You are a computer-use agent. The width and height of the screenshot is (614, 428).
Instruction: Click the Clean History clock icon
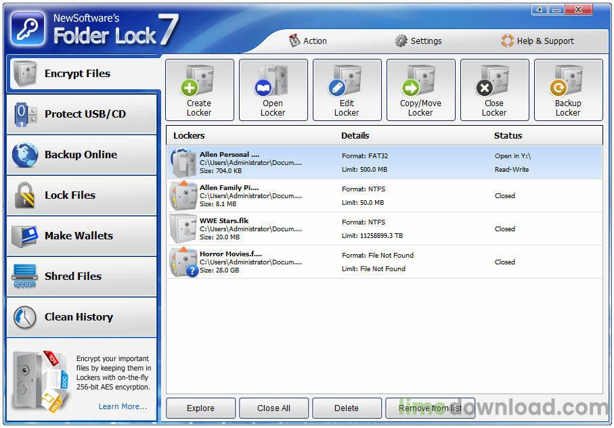(x=24, y=317)
